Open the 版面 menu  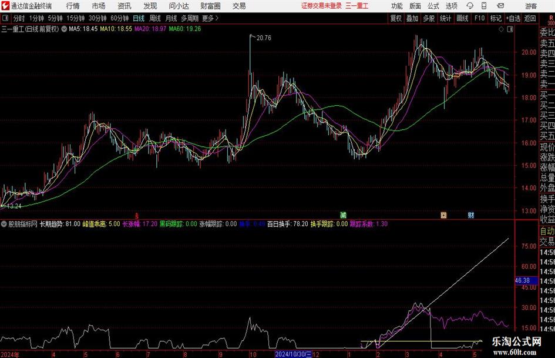415,6
